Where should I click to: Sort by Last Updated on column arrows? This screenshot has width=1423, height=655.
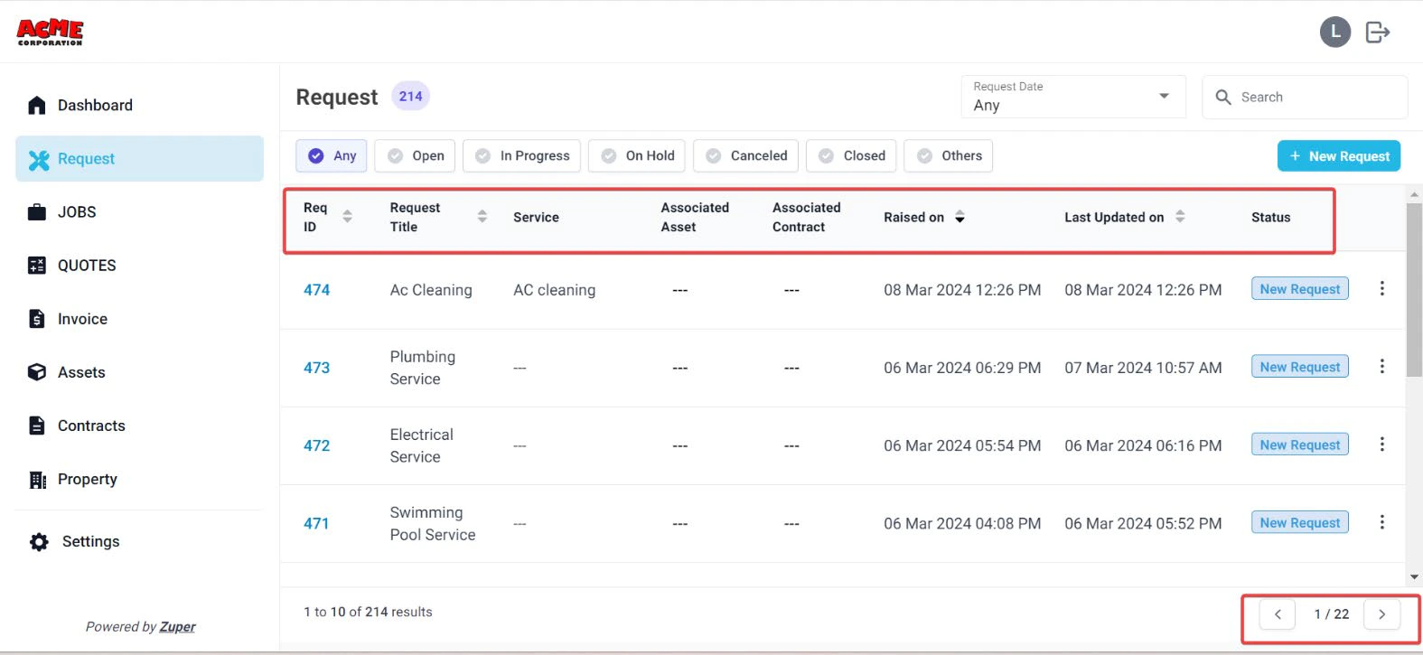tap(1180, 216)
